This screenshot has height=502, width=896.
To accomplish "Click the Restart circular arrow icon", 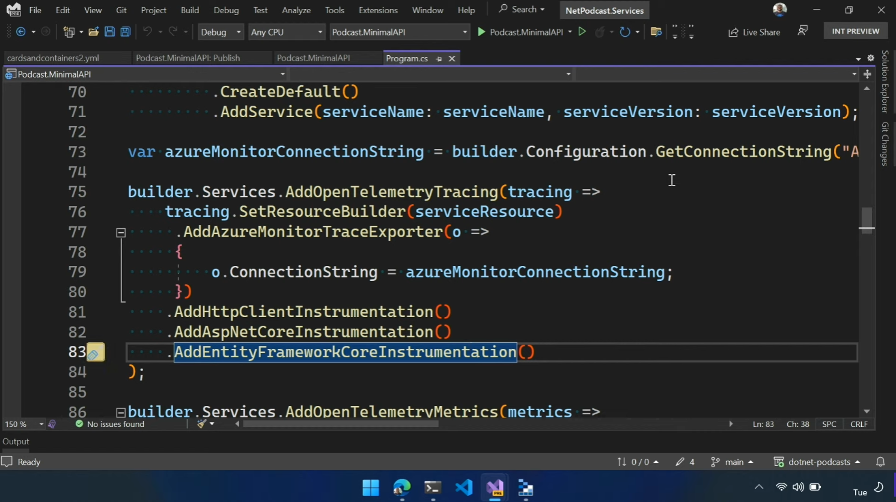I will [x=625, y=32].
